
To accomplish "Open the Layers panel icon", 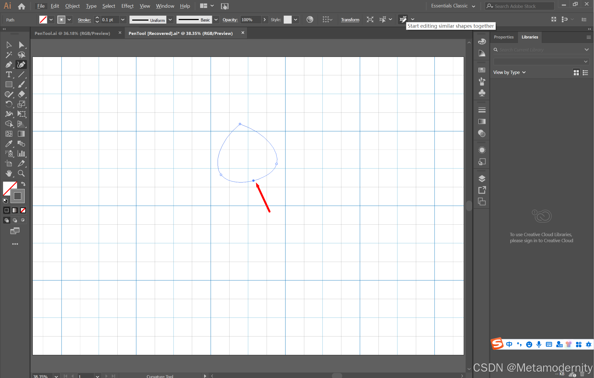I will [482, 179].
